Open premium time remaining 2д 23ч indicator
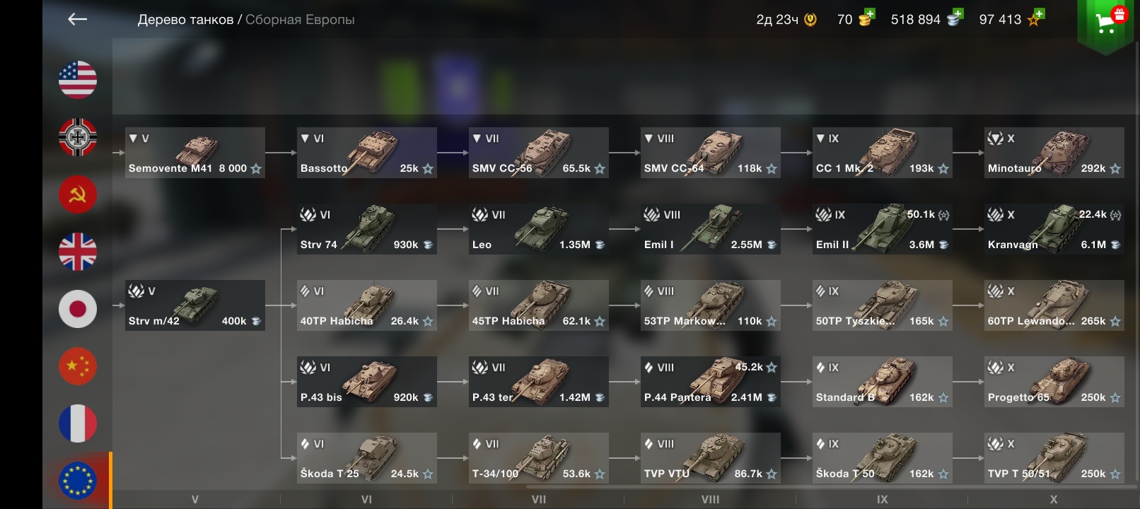1140x509 pixels. pos(786,19)
